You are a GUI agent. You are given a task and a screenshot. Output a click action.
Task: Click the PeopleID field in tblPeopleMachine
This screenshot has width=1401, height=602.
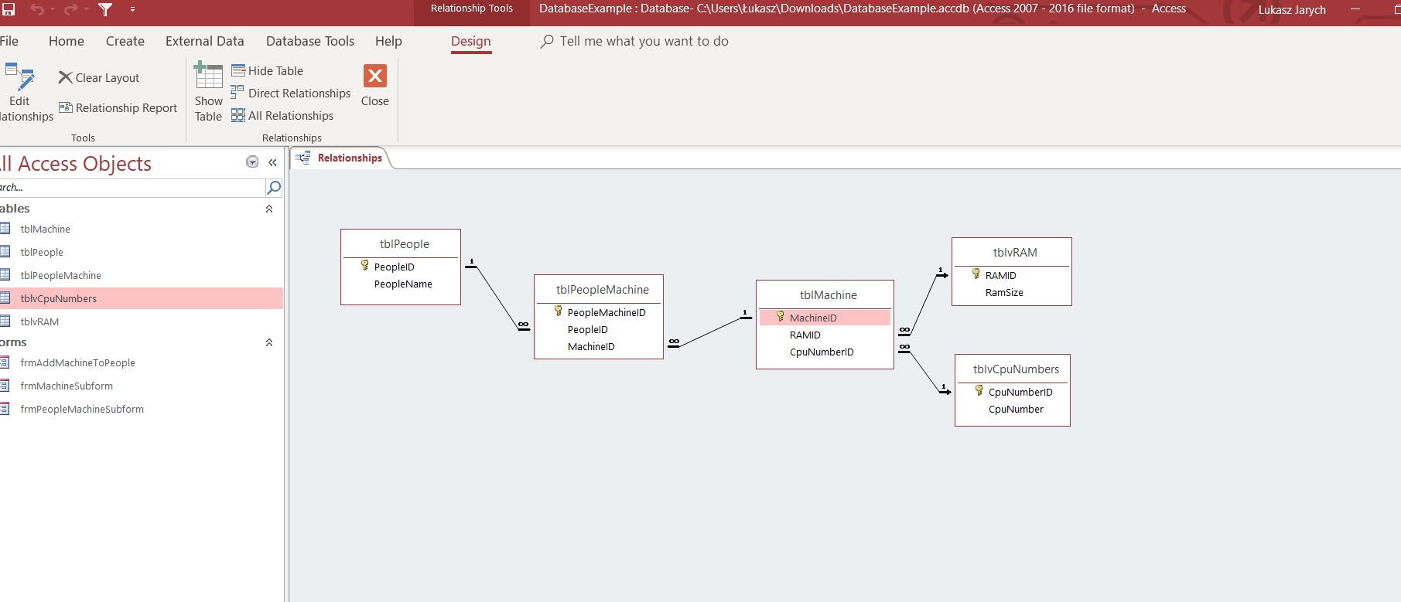(588, 329)
